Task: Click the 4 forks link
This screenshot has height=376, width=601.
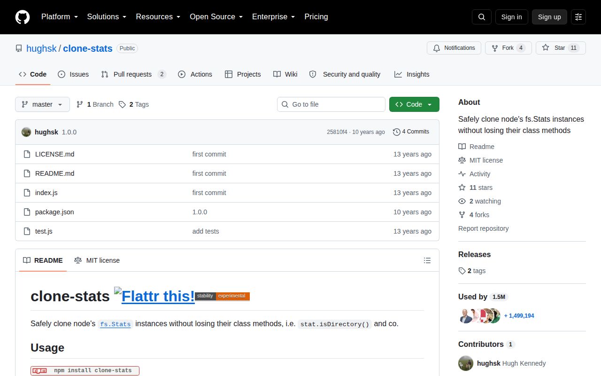Action: 474,215
